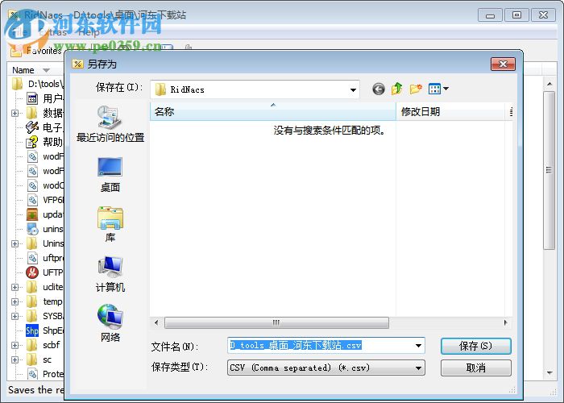Click the Favorites folder icon in RidNacs toolbar
This screenshot has width=564, height=403.
pos(16,52)
